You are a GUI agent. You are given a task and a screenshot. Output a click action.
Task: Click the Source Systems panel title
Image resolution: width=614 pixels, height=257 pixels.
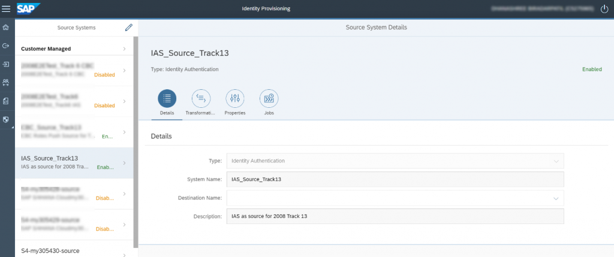coord(76,28)
